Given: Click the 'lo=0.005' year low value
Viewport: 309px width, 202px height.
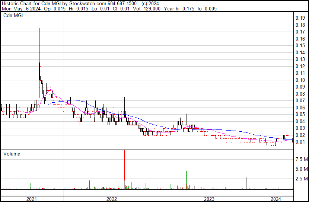Looking at the screenshot, I should 207,9.
